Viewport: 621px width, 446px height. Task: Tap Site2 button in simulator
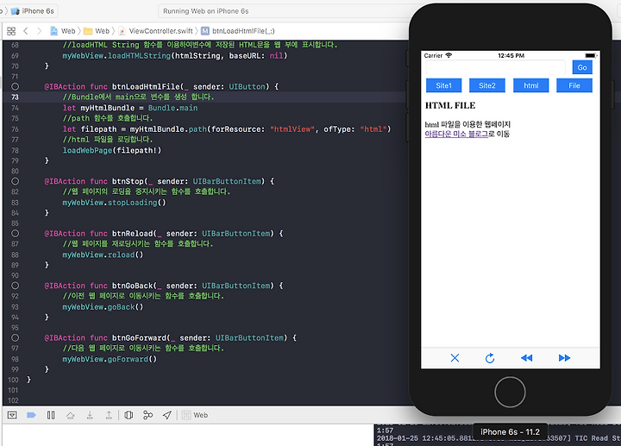[486, 85]
